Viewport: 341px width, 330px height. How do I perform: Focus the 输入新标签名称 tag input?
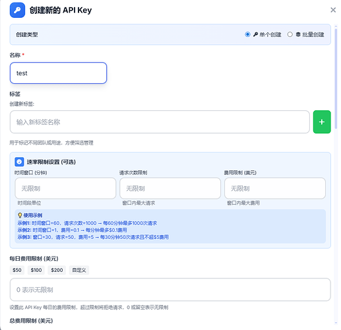pos(160,122)
